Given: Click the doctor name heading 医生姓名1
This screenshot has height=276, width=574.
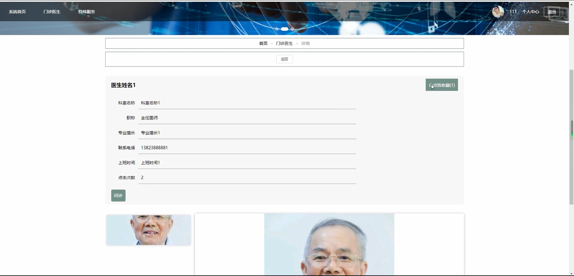Looking at the screenshot, I should (x=123, y=85).
